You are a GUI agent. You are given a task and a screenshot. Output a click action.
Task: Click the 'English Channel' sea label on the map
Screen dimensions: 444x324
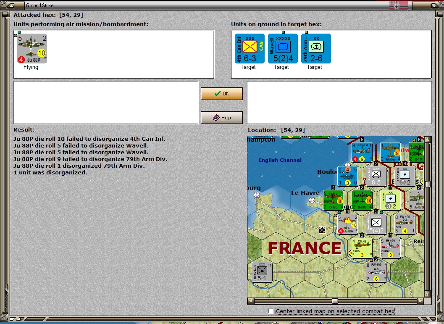pos(280,160)
